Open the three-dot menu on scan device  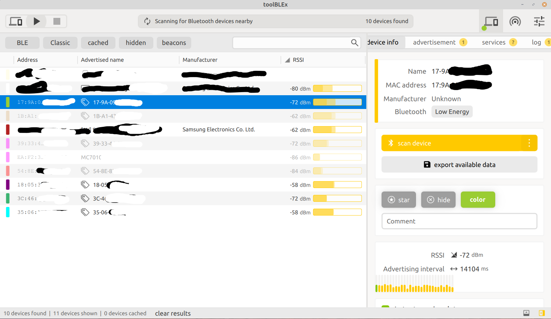529,143
